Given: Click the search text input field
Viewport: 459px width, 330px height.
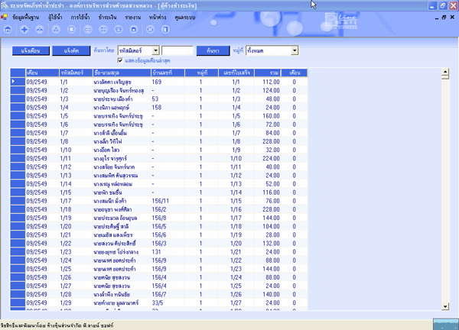Looking at the screenshot, I should click(x=177, y=50).
